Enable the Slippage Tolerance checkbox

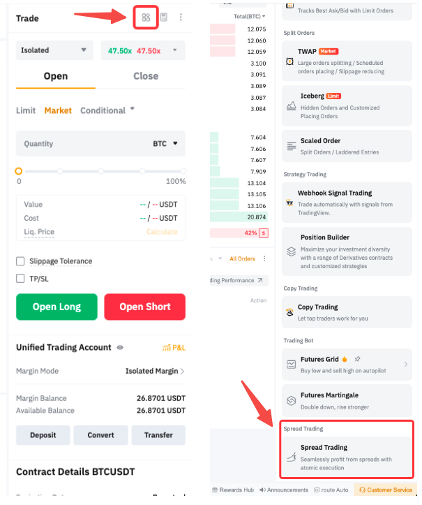tap(20, 261)
